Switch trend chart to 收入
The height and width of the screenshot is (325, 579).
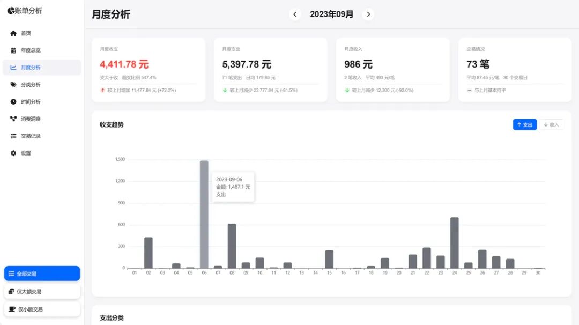551,124
